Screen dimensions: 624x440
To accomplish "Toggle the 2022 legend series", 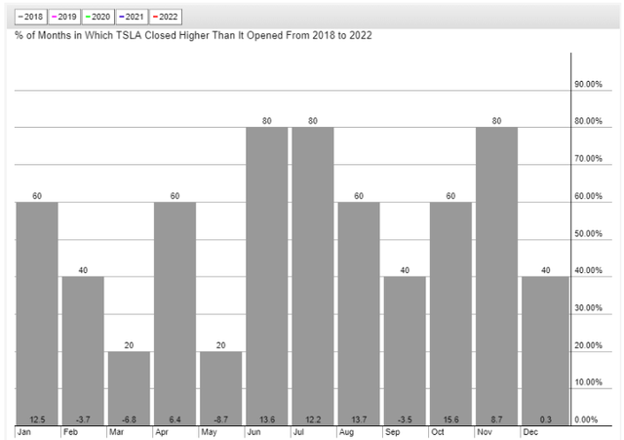I will tap(166, 17).
